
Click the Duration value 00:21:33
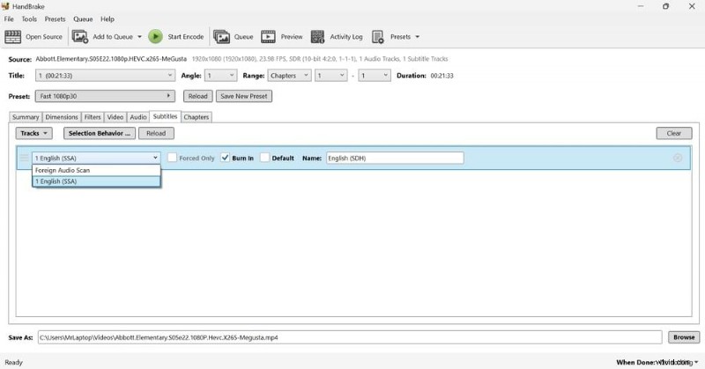(442, 76)
